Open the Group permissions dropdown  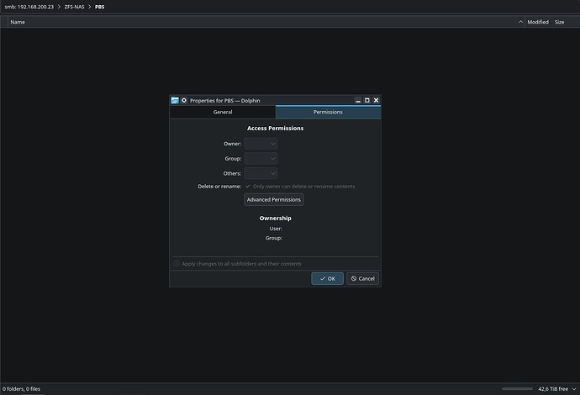point(261,158)
